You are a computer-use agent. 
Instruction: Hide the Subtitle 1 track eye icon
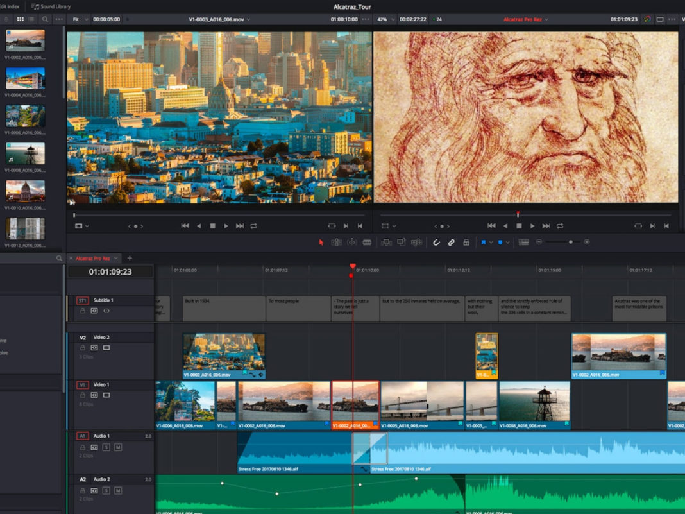click(106, 311)
